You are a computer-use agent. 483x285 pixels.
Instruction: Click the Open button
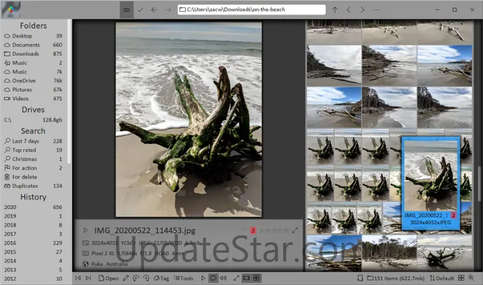pos(108,278)
